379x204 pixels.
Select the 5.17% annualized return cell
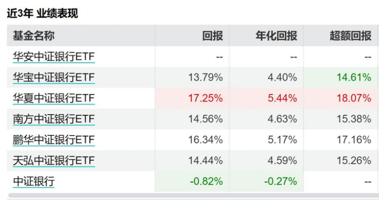click(x=282, y=140)
